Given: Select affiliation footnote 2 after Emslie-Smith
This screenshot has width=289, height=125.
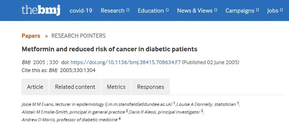Looking at the screenshot, I should (127, 111).
